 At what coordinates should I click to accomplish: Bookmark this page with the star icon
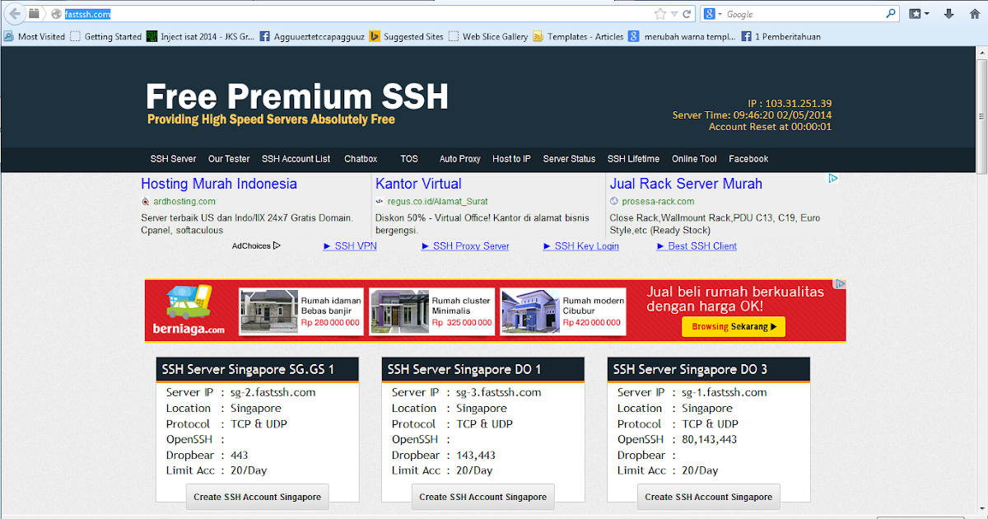point(659,14)
